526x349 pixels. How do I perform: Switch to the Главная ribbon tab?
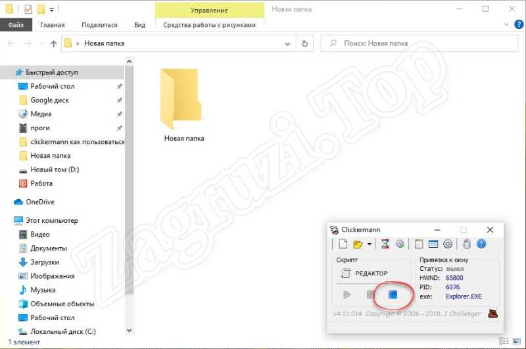click(53, 25)
